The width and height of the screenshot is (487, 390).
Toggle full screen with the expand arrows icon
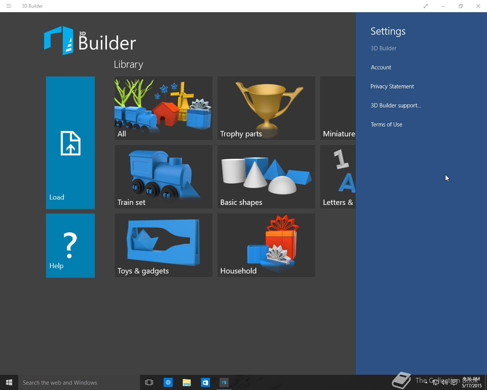[x=426, y=6]
